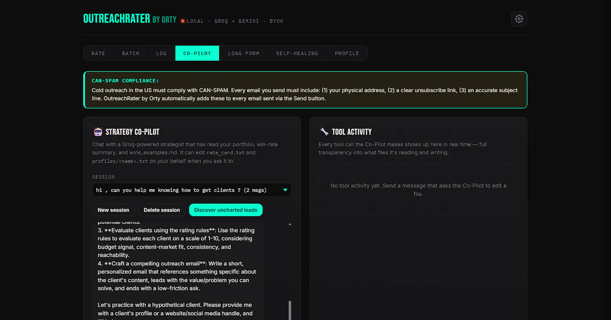Click the STRATEGY CO-PILOT heading
611x320 pixels.
[133, 132]
